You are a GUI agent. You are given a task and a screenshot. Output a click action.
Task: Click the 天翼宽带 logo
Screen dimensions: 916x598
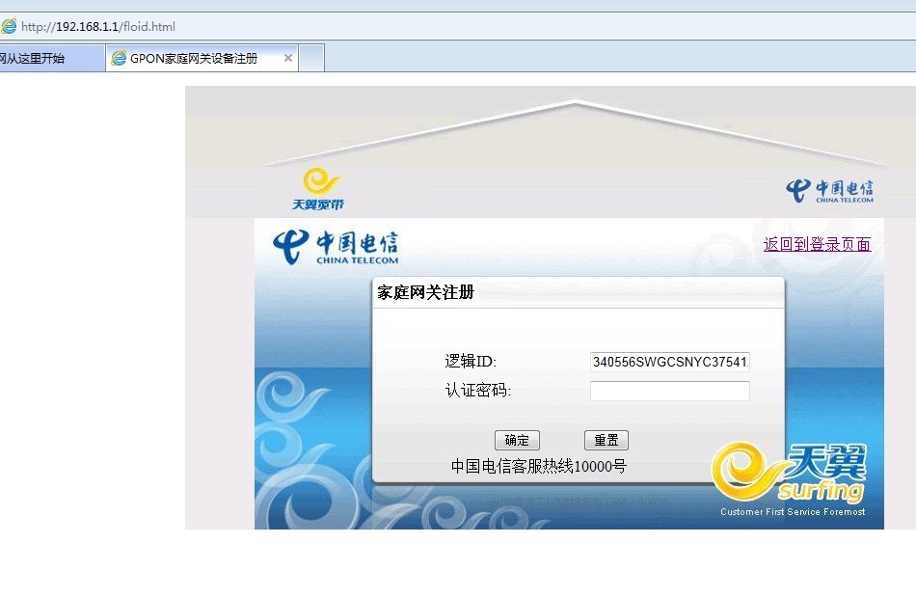318,189
